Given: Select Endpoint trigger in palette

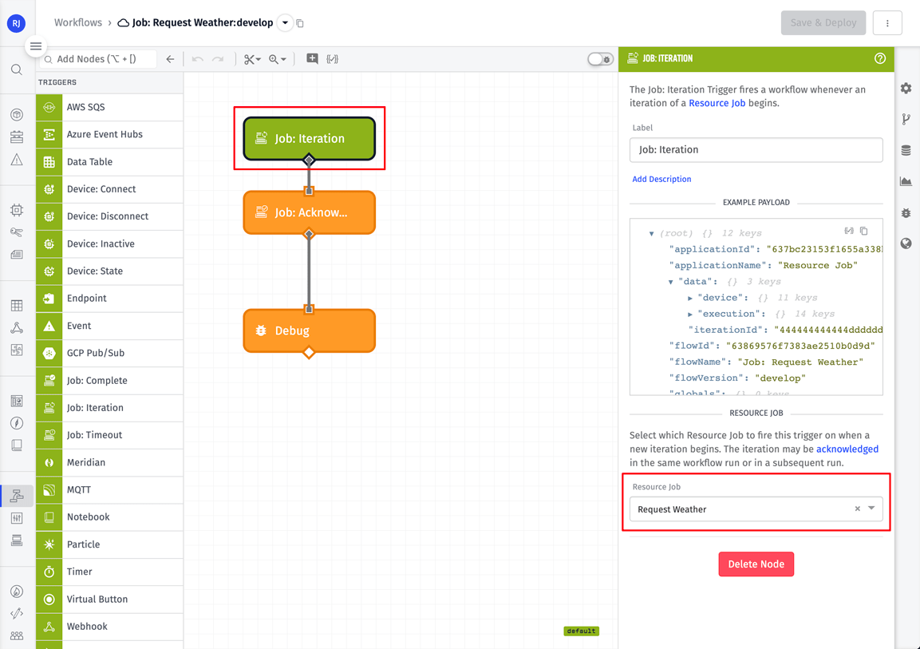Looking at the screenshot, I should [x=109, y=298].
